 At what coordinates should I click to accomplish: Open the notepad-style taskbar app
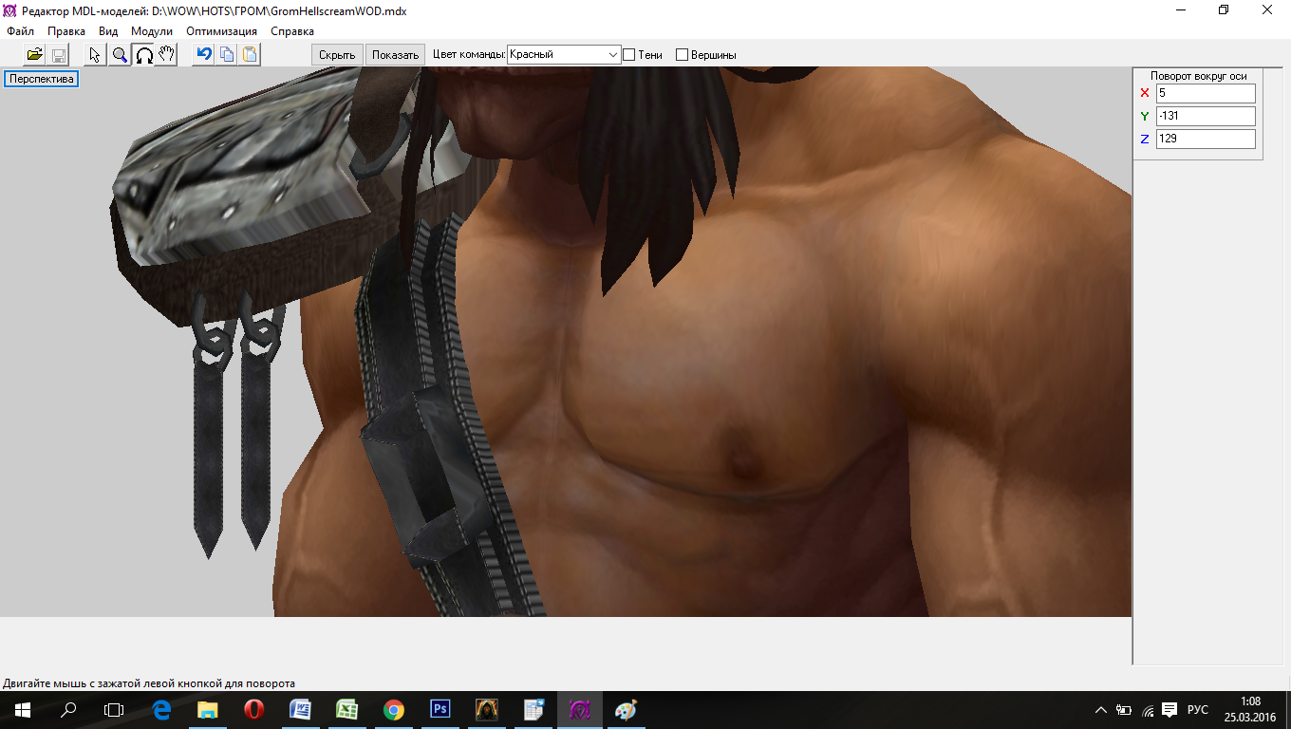tap(533, 710)
